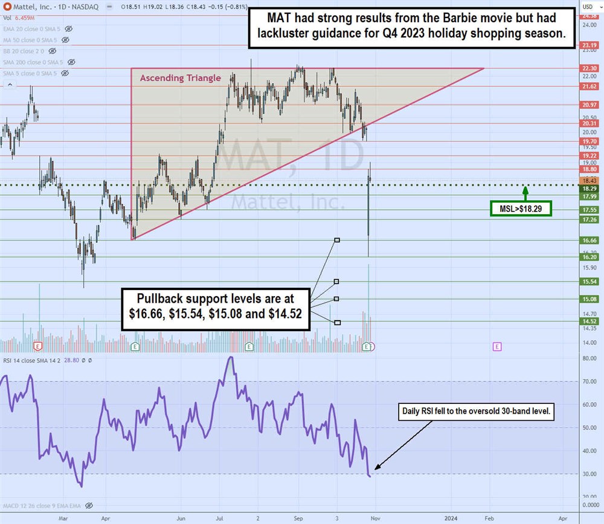Click the green earnings E marker in late October

click(367, 347)
